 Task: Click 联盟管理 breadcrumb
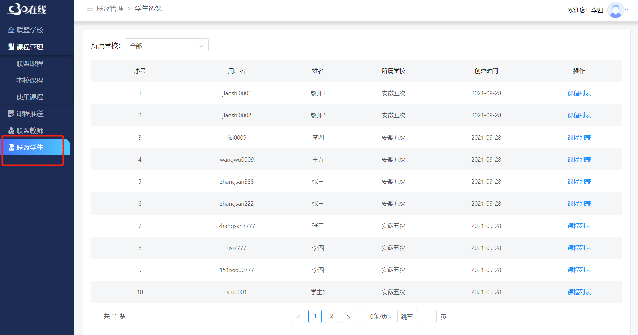click(x=110, y=8)
